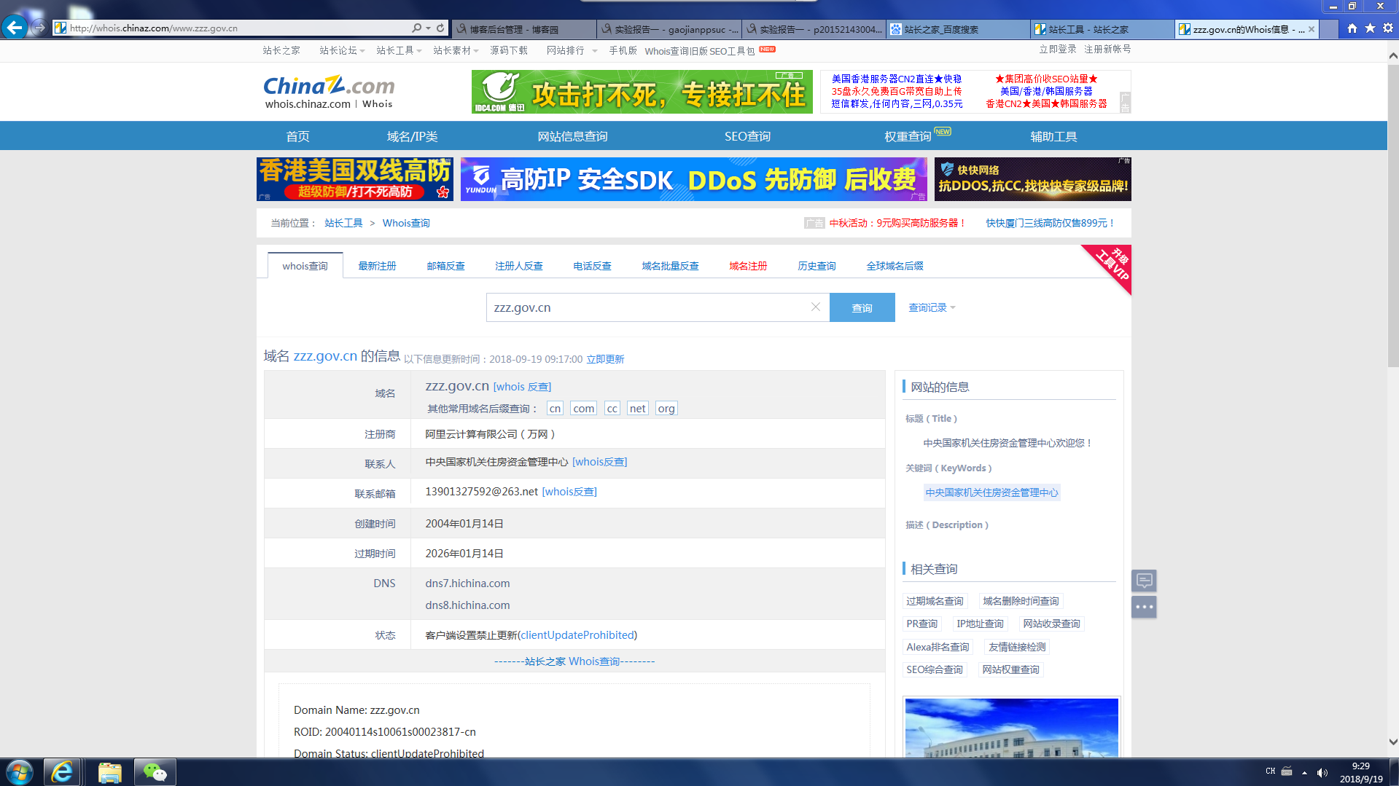1399x786 pixels.
Task: Open File Explorer from the taskbar
Action: (x=109, y=772)
